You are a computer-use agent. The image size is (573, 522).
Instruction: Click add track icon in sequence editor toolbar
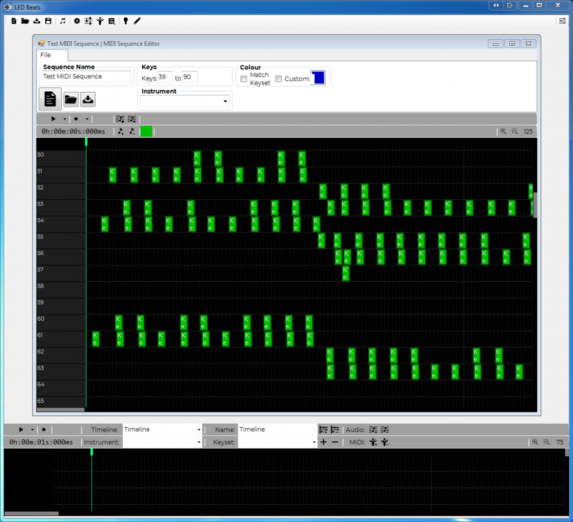(x=120, y=119)
